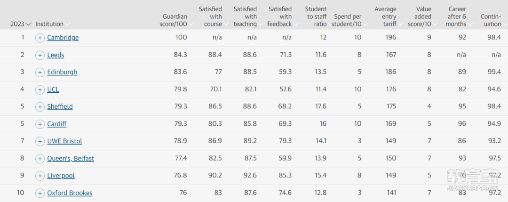Viewport: 508px width, 202px height.
Task: Expand the Cambridge row plus icon
Action: pyautogui.click(x=40, y=38)
